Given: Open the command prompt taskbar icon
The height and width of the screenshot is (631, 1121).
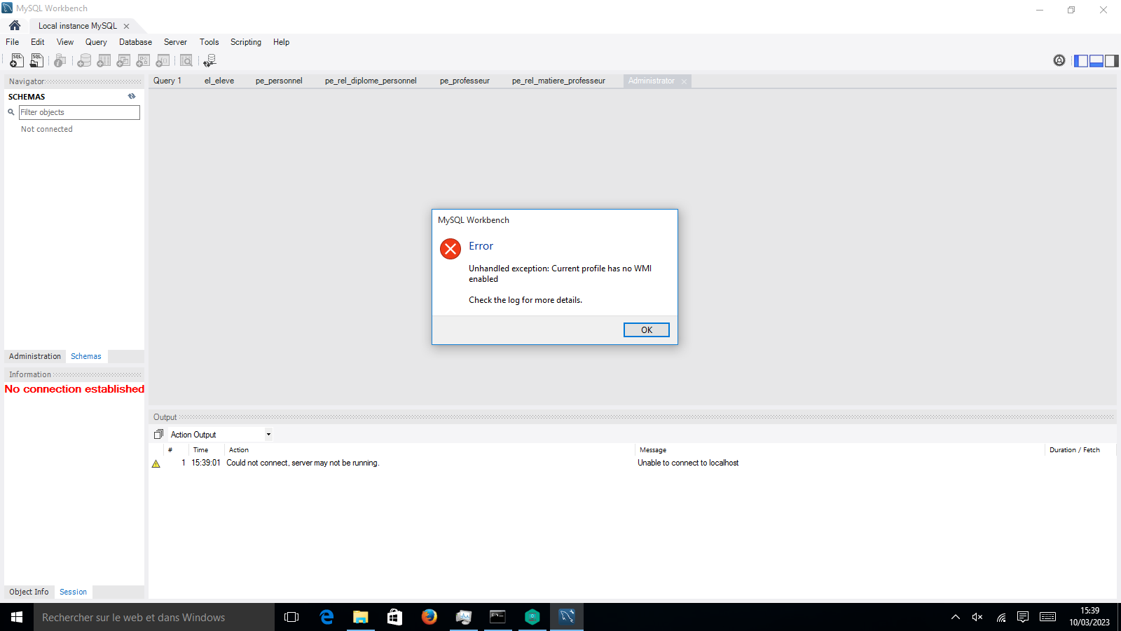Looking at the screenshot, I should click(x=498, y=617).
